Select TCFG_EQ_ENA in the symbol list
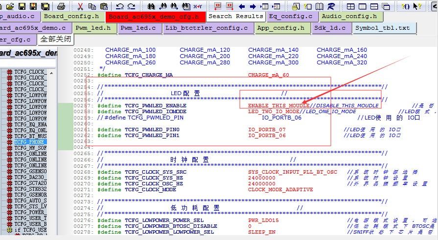438x240 pixels. pyautogui.click(x=30, y=124)
